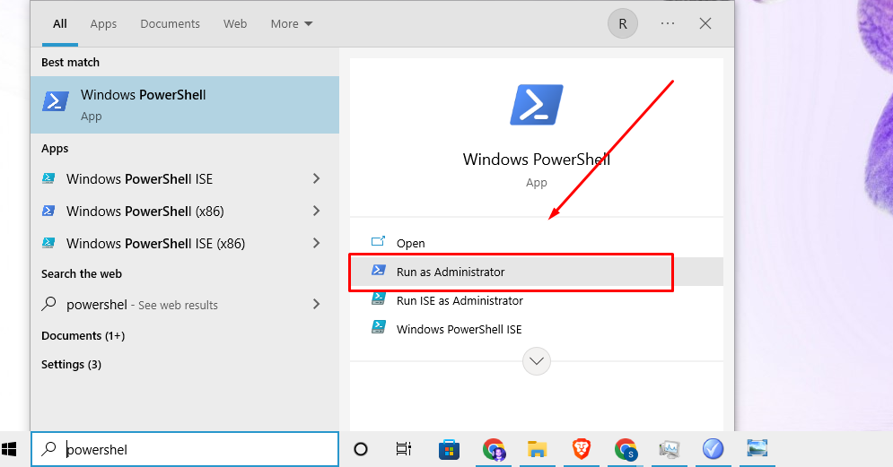Show Documents (1+) results
This screenshot has width=893, height=467.
tap(83, 335)
